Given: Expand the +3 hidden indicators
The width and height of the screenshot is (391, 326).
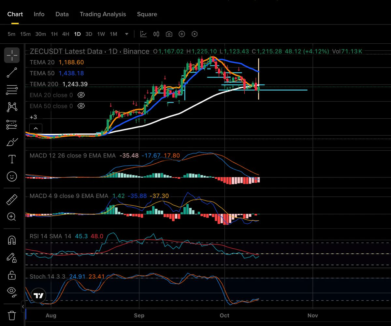Looking at the screenshot, I should [33, 117].
